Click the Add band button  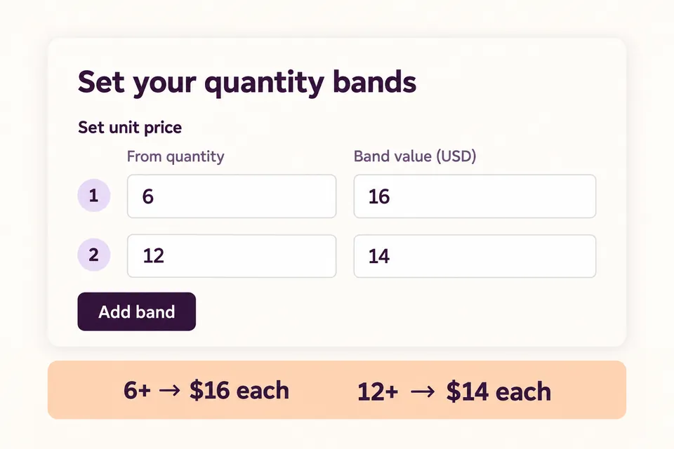coord(137,311)
